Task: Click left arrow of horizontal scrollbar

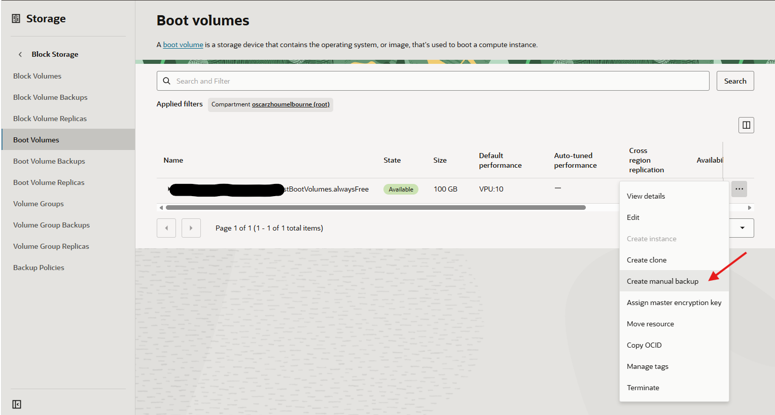Action: click(x=161, y=208)
